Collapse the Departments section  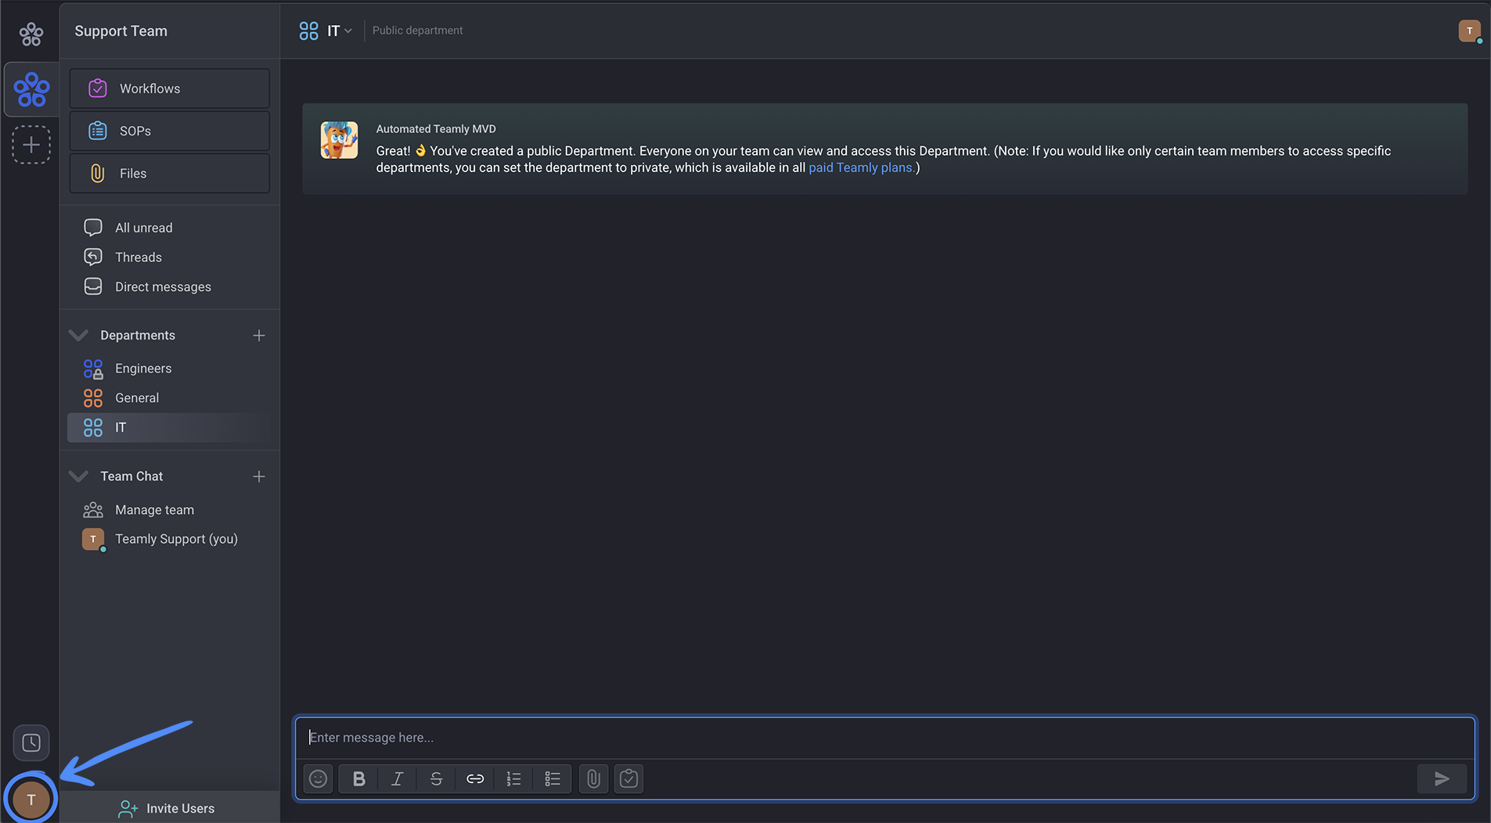(78, 335)
